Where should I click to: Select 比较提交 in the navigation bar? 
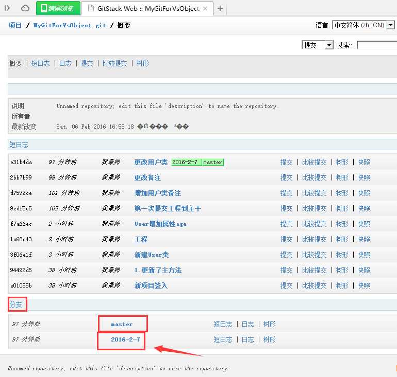coord(114,63)
